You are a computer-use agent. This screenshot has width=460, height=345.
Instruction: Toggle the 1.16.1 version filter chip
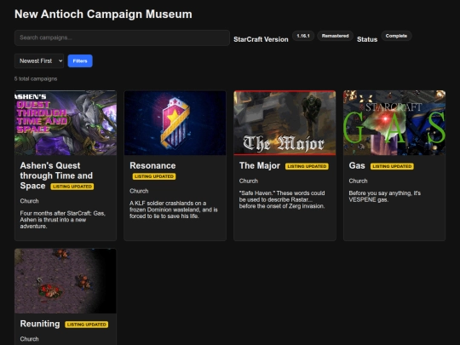pos(303,36)
